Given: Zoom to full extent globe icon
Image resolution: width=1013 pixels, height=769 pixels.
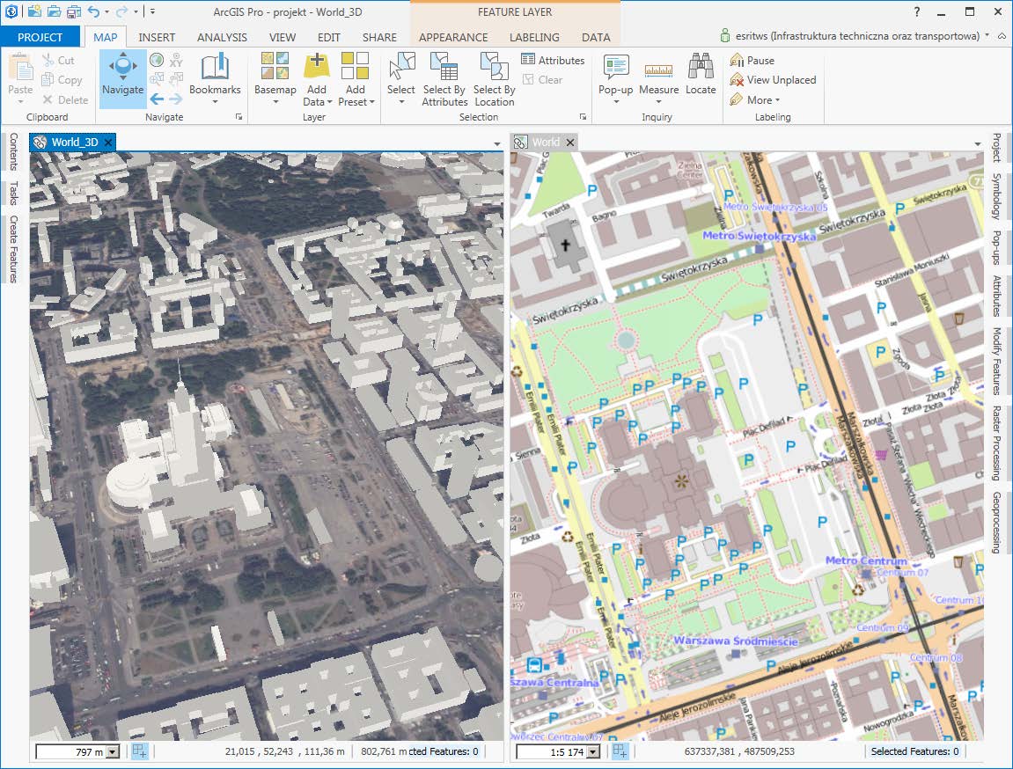Looking at the screenshot, I should tap(157, 60).
